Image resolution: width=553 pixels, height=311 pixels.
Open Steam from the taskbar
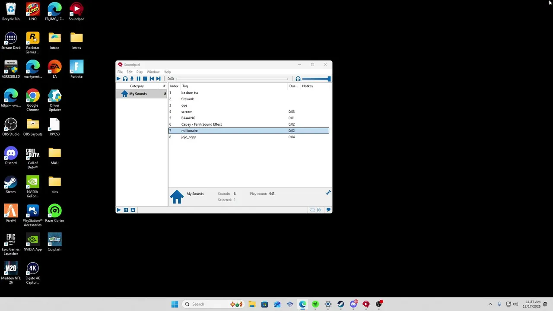click(x=340, y=304)
